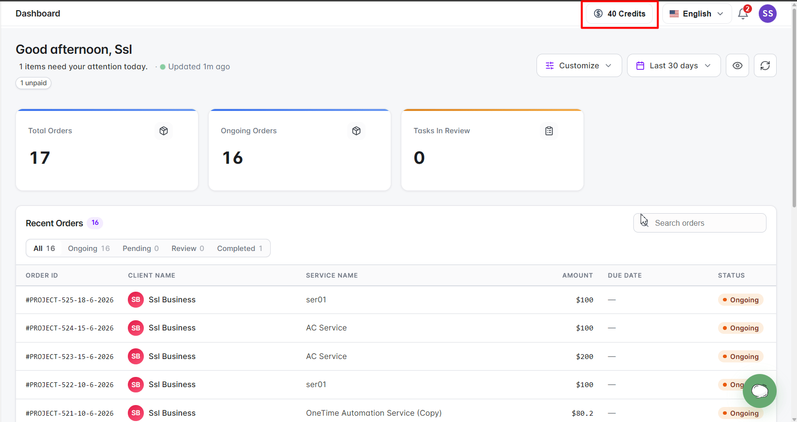Switch to the Ongoing 16 tab
Screen dimensions: 797x422
coord(89,248)
